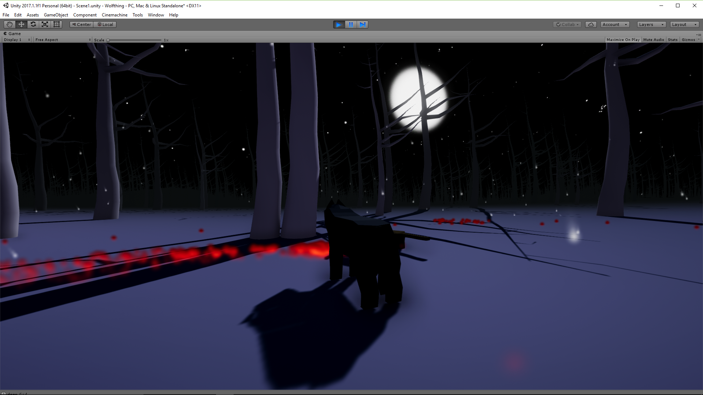Toggle Mute Audio in Game view
This screenshot has height=395, width=703.
coord(653,40)
